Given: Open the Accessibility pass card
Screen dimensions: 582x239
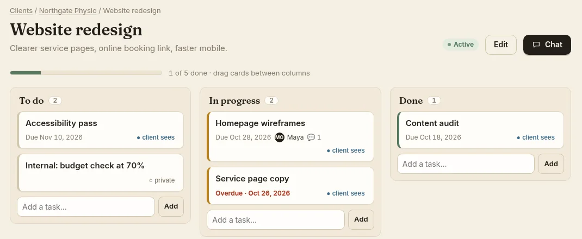Looking at the screenshot, I should click(100, 130).
